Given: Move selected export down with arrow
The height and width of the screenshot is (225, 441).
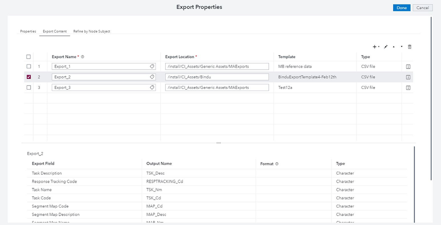Looking at the screenshot, I should pos(402,47).
